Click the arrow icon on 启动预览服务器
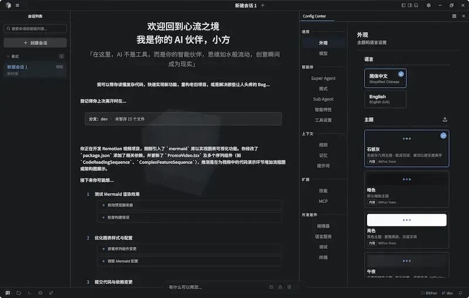Viewport: 469px width, 298px height. [x=103, y=205]
